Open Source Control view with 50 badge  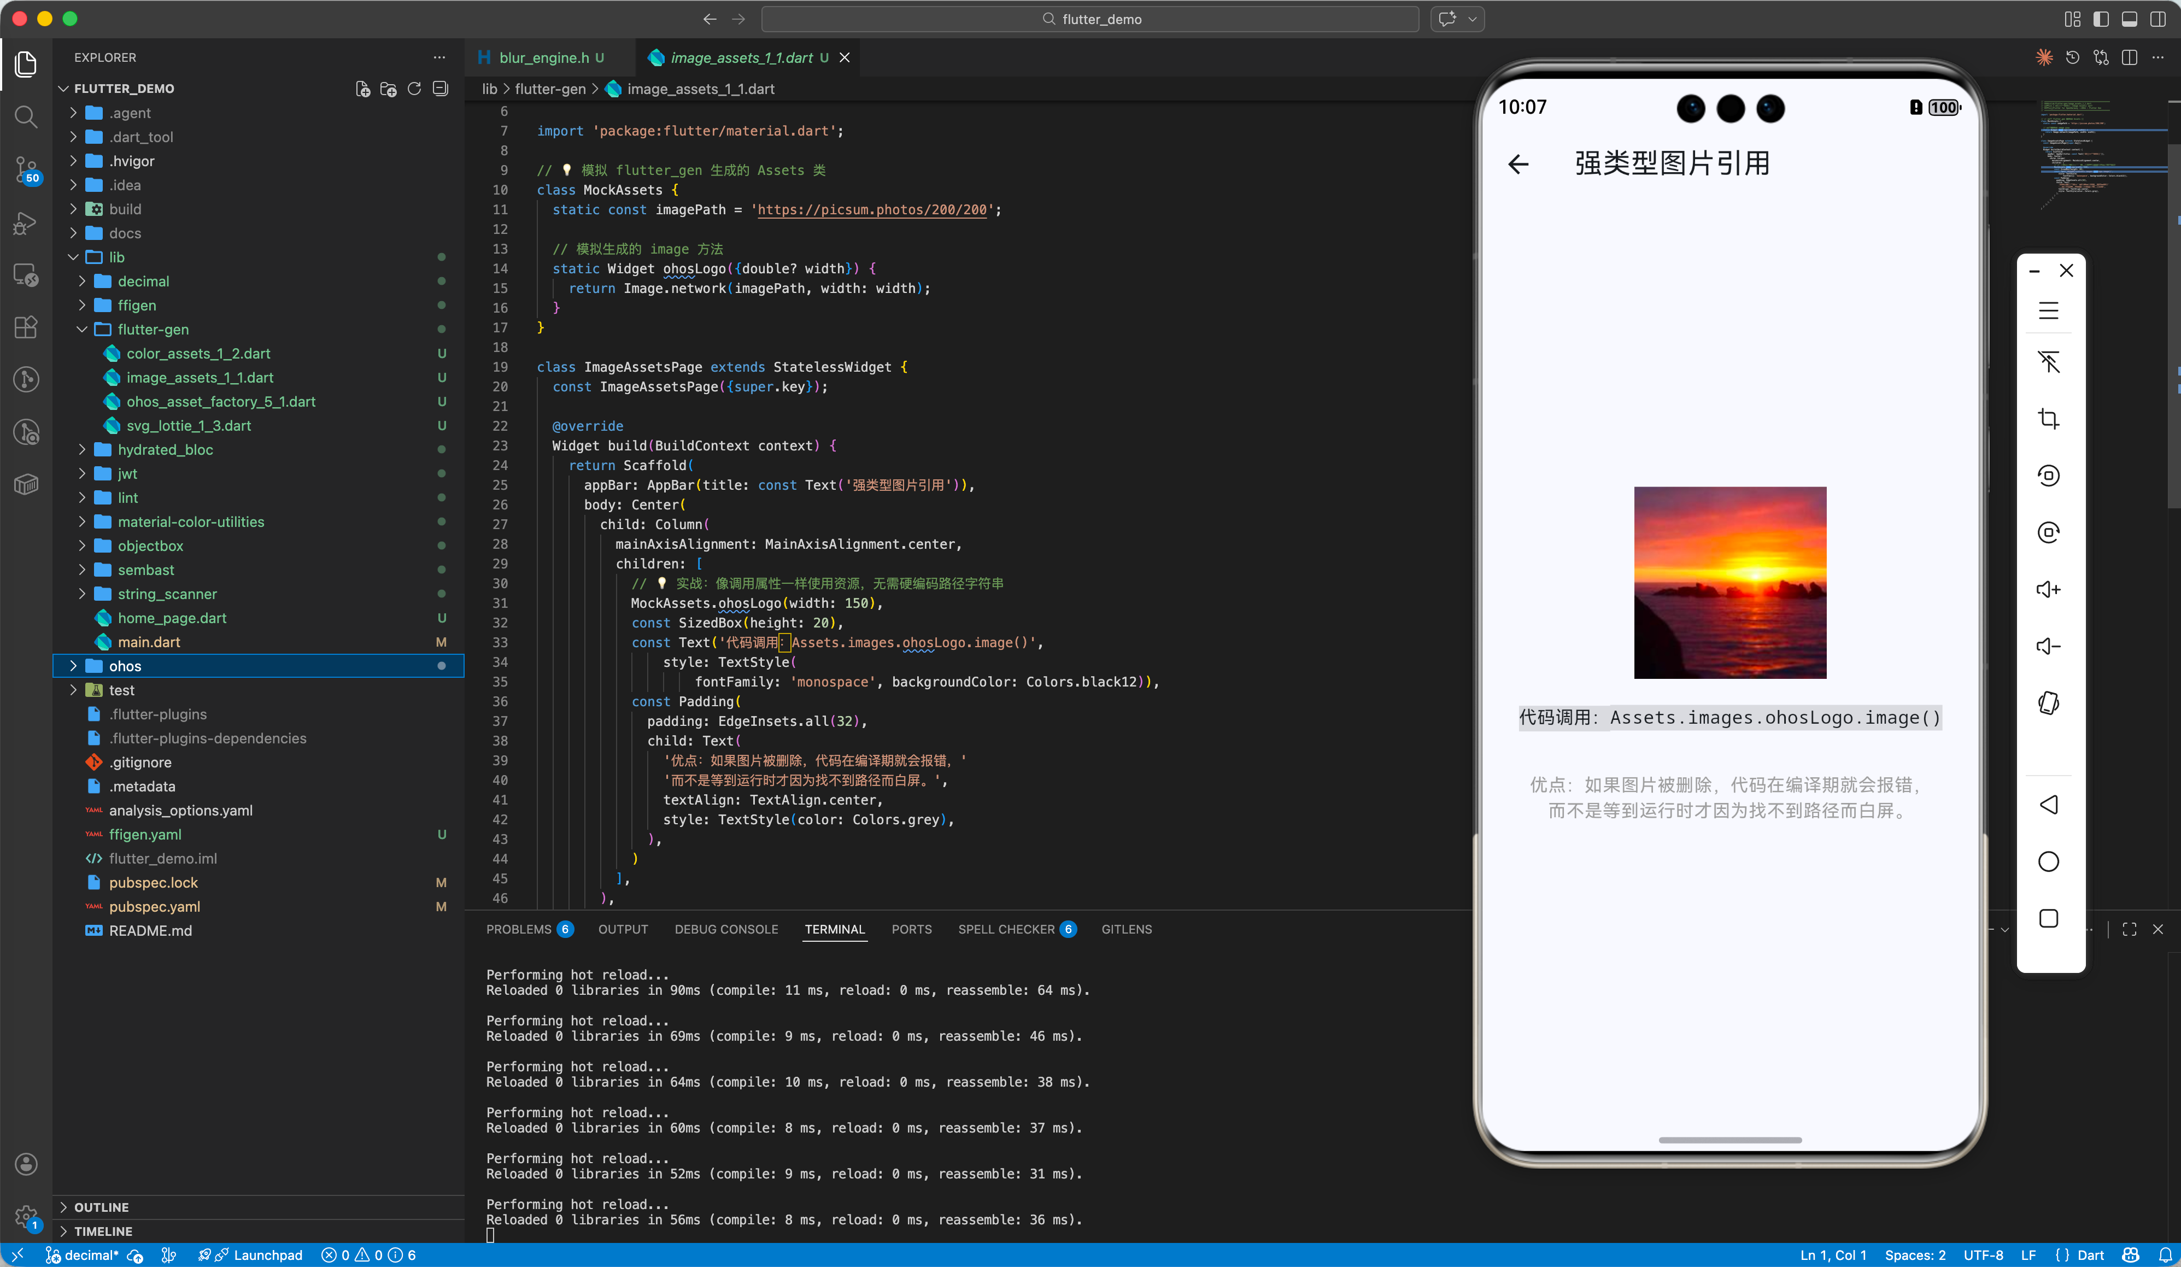[26, 169]
